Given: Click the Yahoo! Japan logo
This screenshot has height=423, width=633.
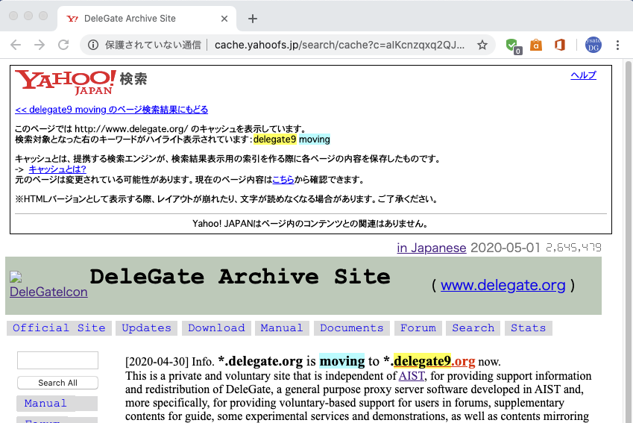Looking at the screenshot, I should pos(66,81).
